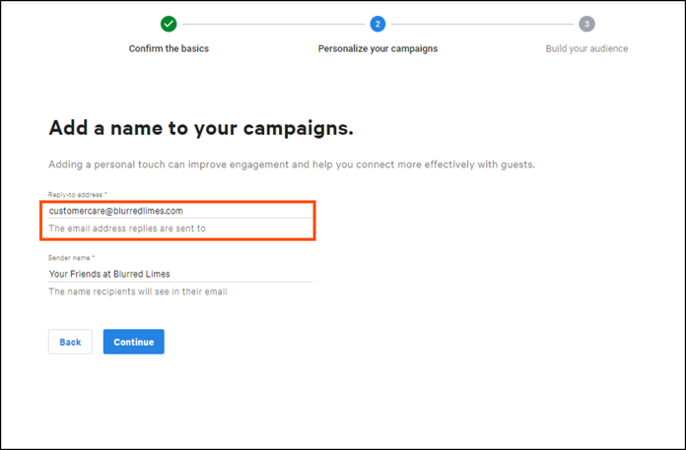Open the Build your audience step label
Screen dimensions: 686x450
point(586,48)
